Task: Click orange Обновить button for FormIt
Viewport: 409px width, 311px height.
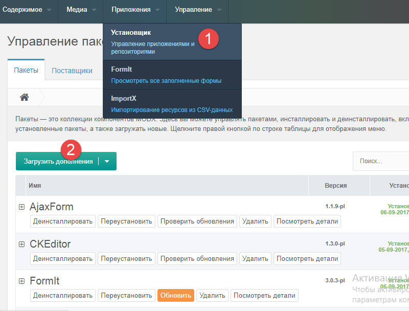Action: (176, 295)
